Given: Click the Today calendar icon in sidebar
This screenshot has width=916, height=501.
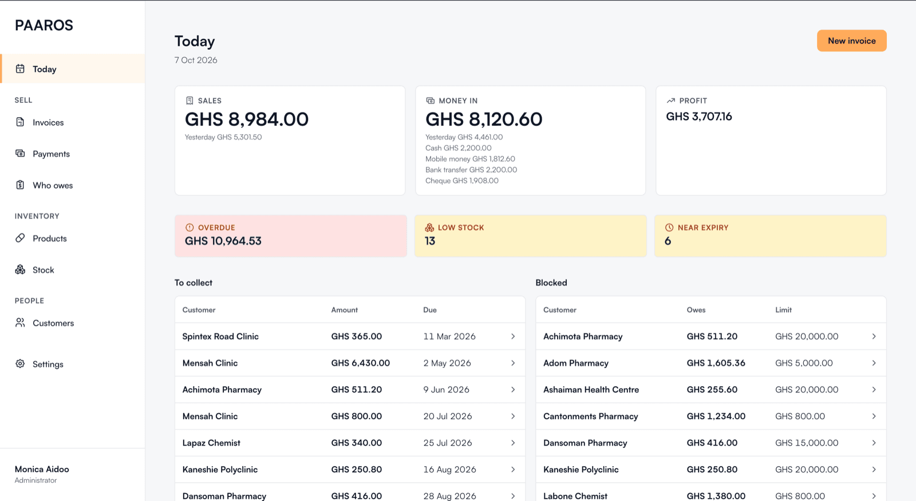Looking at the screenshot, I should click(20, 69).
